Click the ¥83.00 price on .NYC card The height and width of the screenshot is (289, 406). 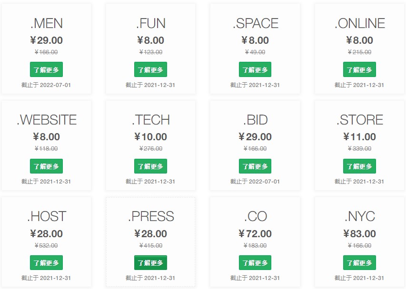tap(359, 234)
